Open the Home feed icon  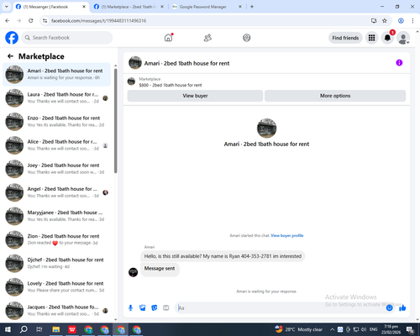click(168, 38)
